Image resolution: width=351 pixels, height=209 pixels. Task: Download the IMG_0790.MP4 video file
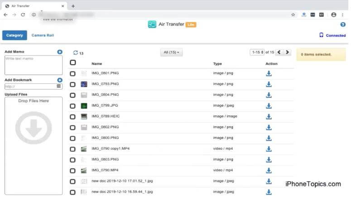click(269, 171)
